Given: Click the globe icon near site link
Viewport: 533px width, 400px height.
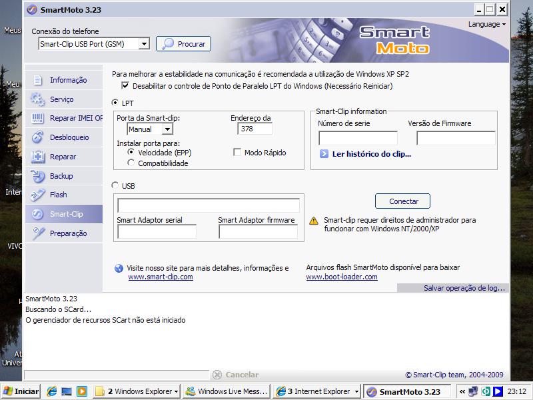Looking at the screenshot, I should click(119, 269).
